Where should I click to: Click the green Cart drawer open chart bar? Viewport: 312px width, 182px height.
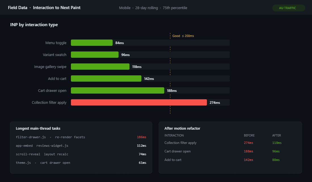[118, 91]
